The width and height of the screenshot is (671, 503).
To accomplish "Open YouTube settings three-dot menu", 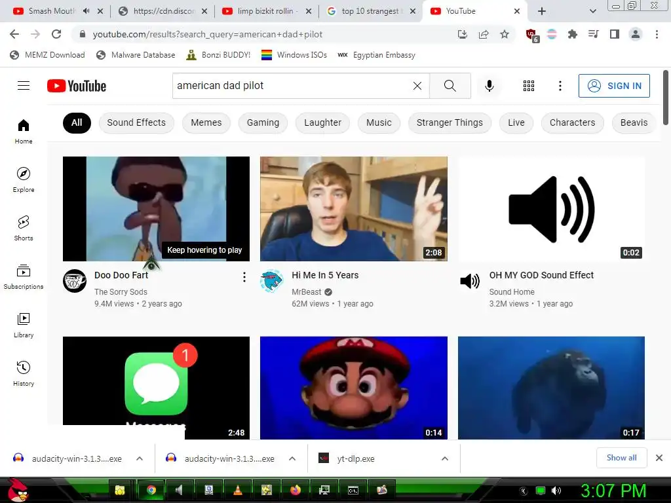I will point(560,86).
